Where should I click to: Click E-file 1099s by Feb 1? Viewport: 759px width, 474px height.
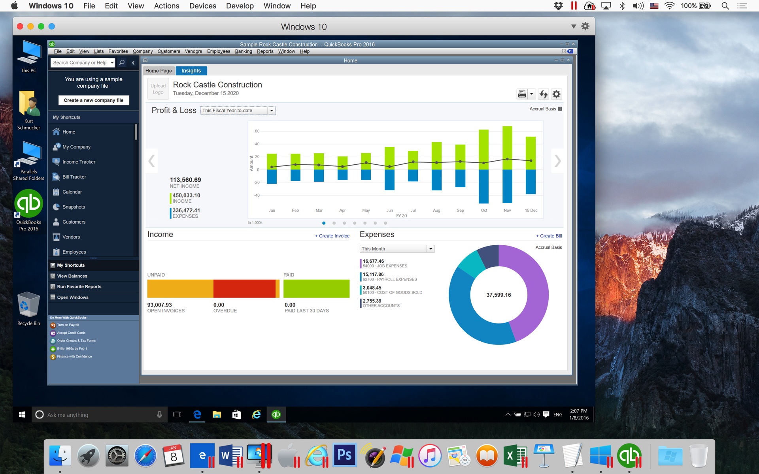68,349
